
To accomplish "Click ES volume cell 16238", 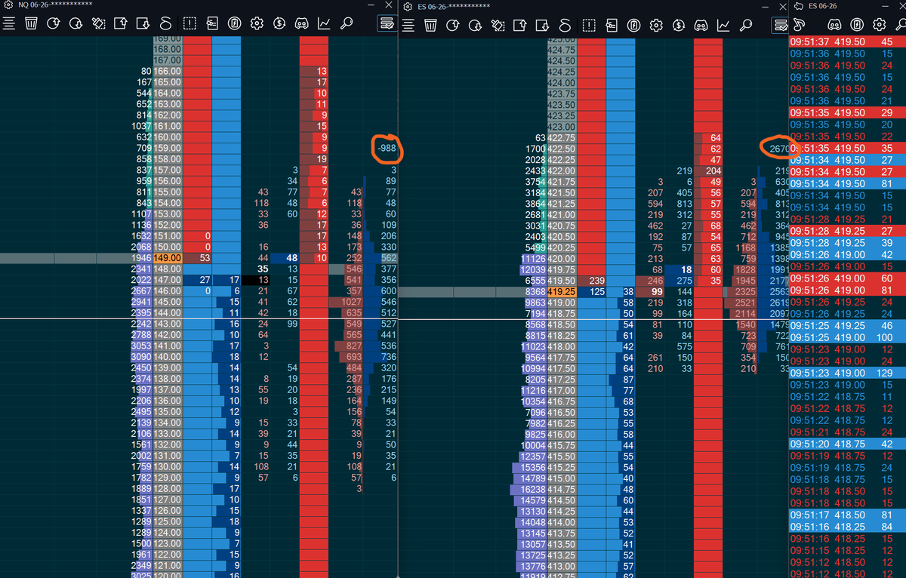I will pos(529,489).
